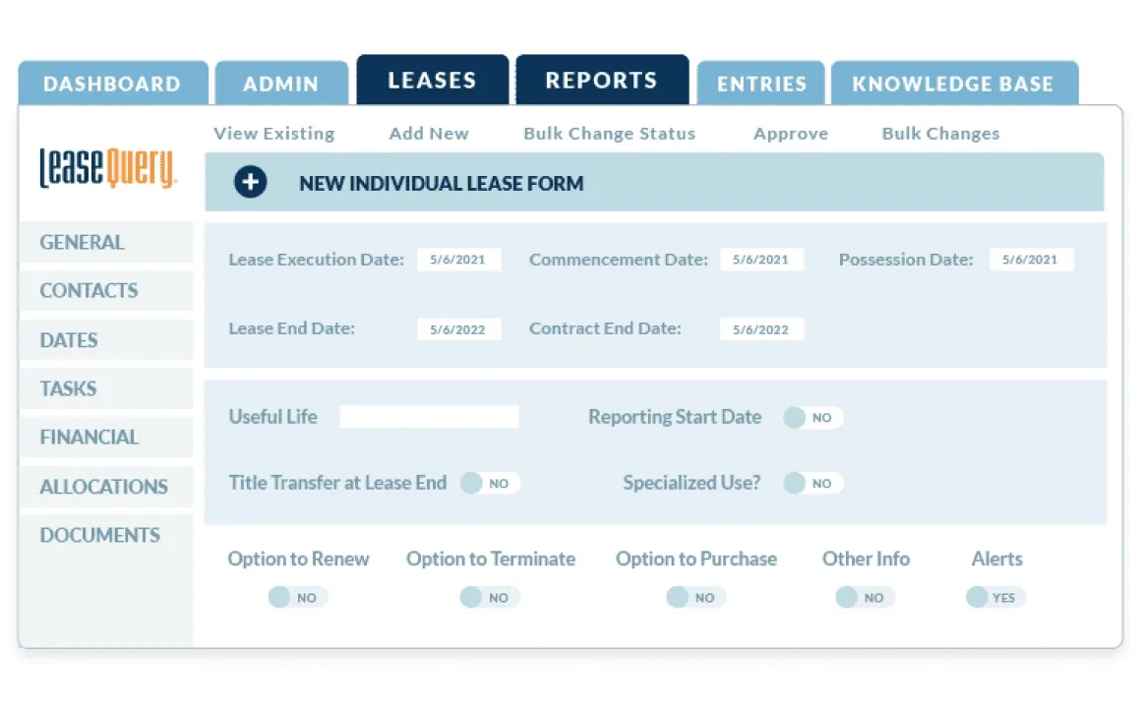Go to the Entries tab
The image size is (1141, 708).
coord(761,84)
